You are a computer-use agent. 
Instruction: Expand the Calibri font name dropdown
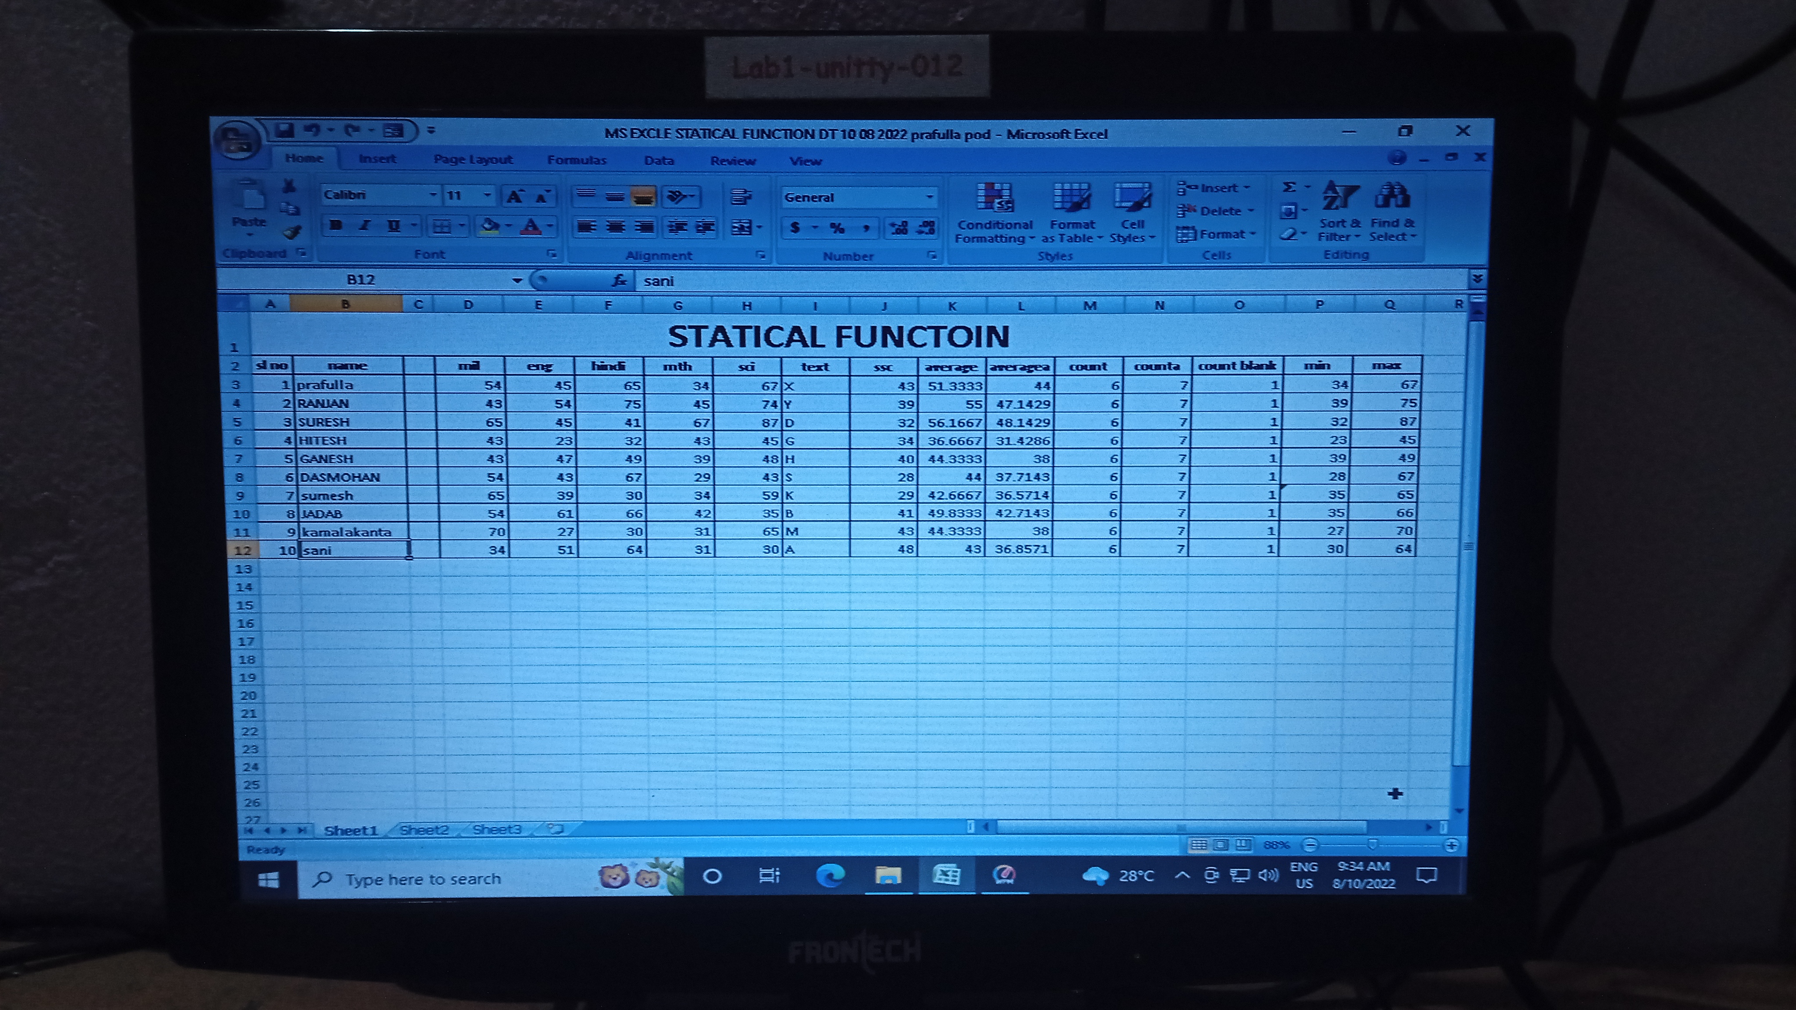click(433, 195)
